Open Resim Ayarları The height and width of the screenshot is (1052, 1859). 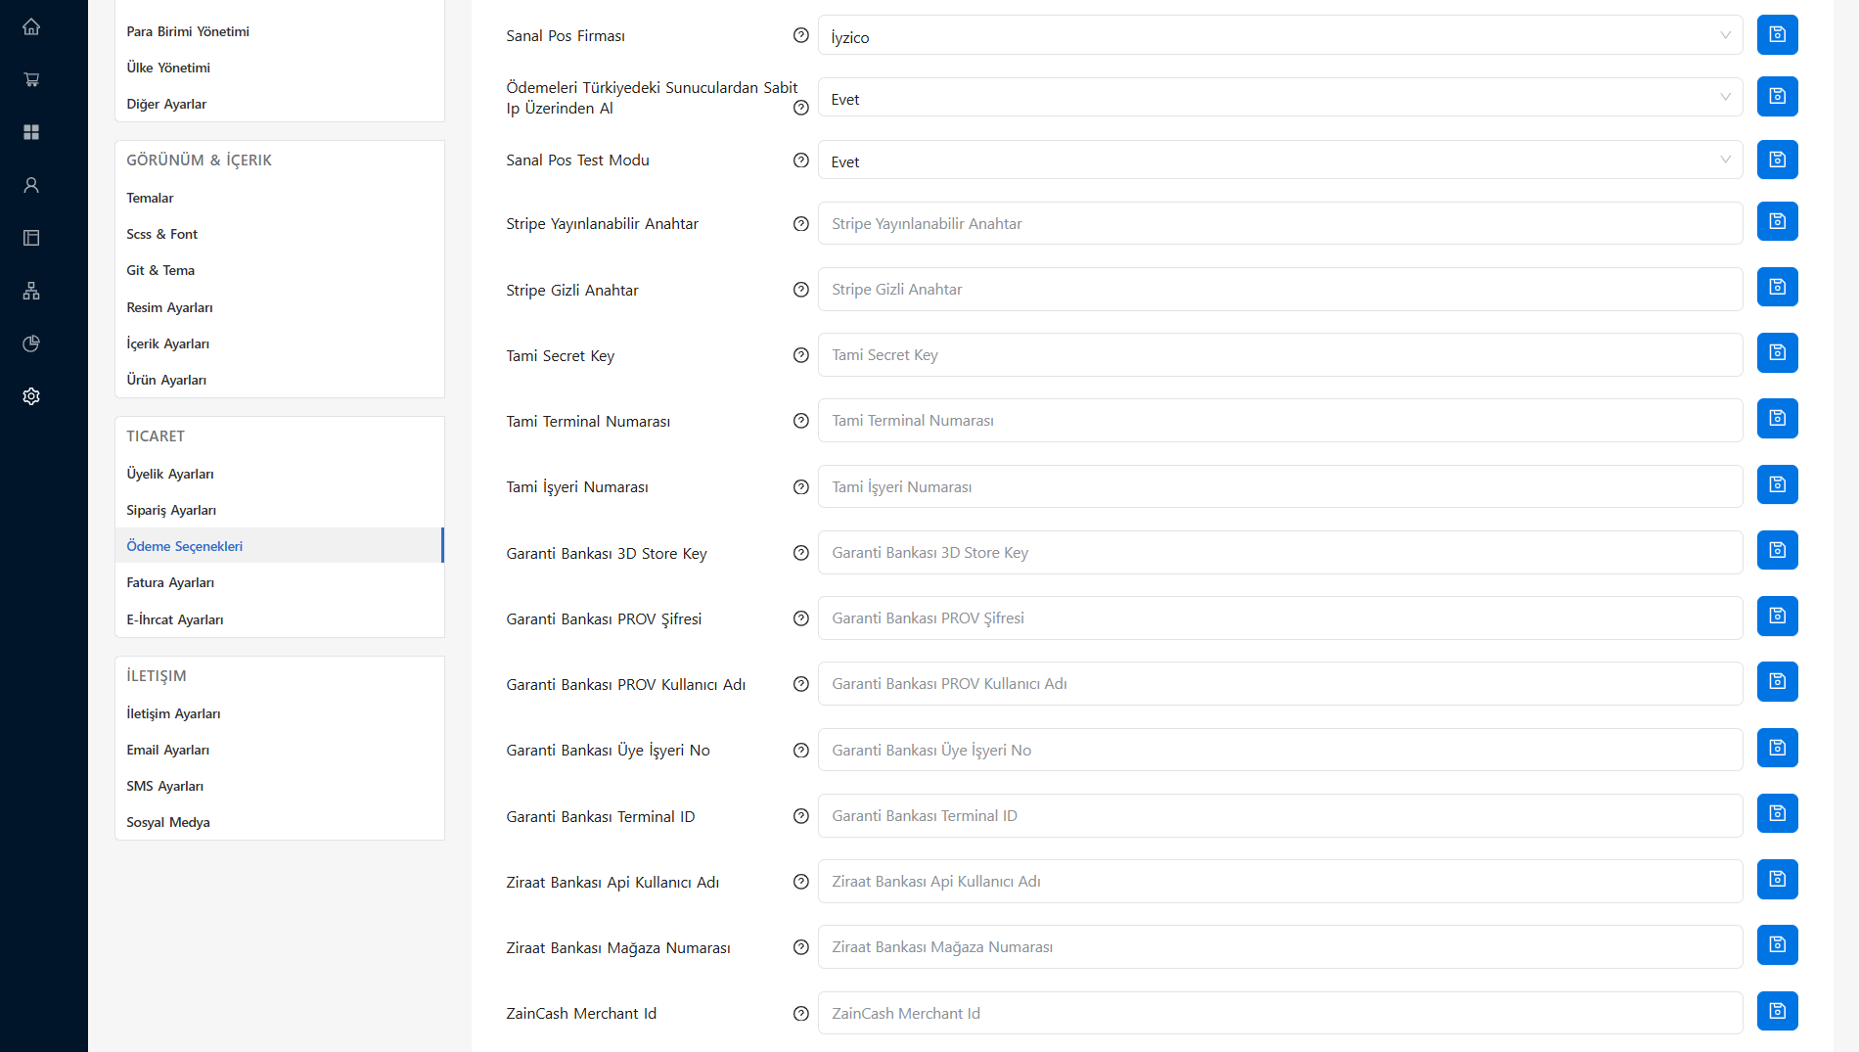tap(169, 307)
